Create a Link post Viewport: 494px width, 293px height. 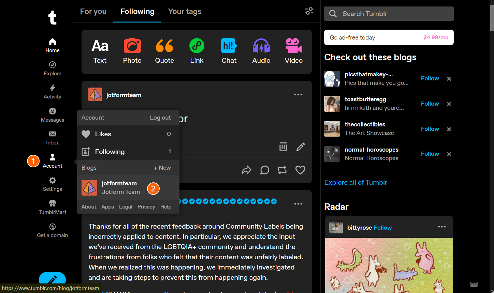click(197, 51)
